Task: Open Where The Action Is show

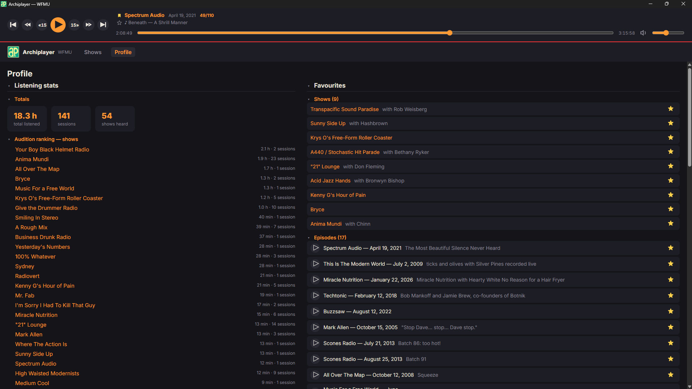Action: click(x=41, y=344)
